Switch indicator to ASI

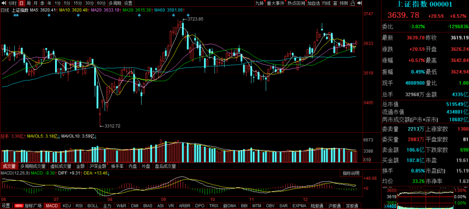pyautogui.click(x=161, y=206)
